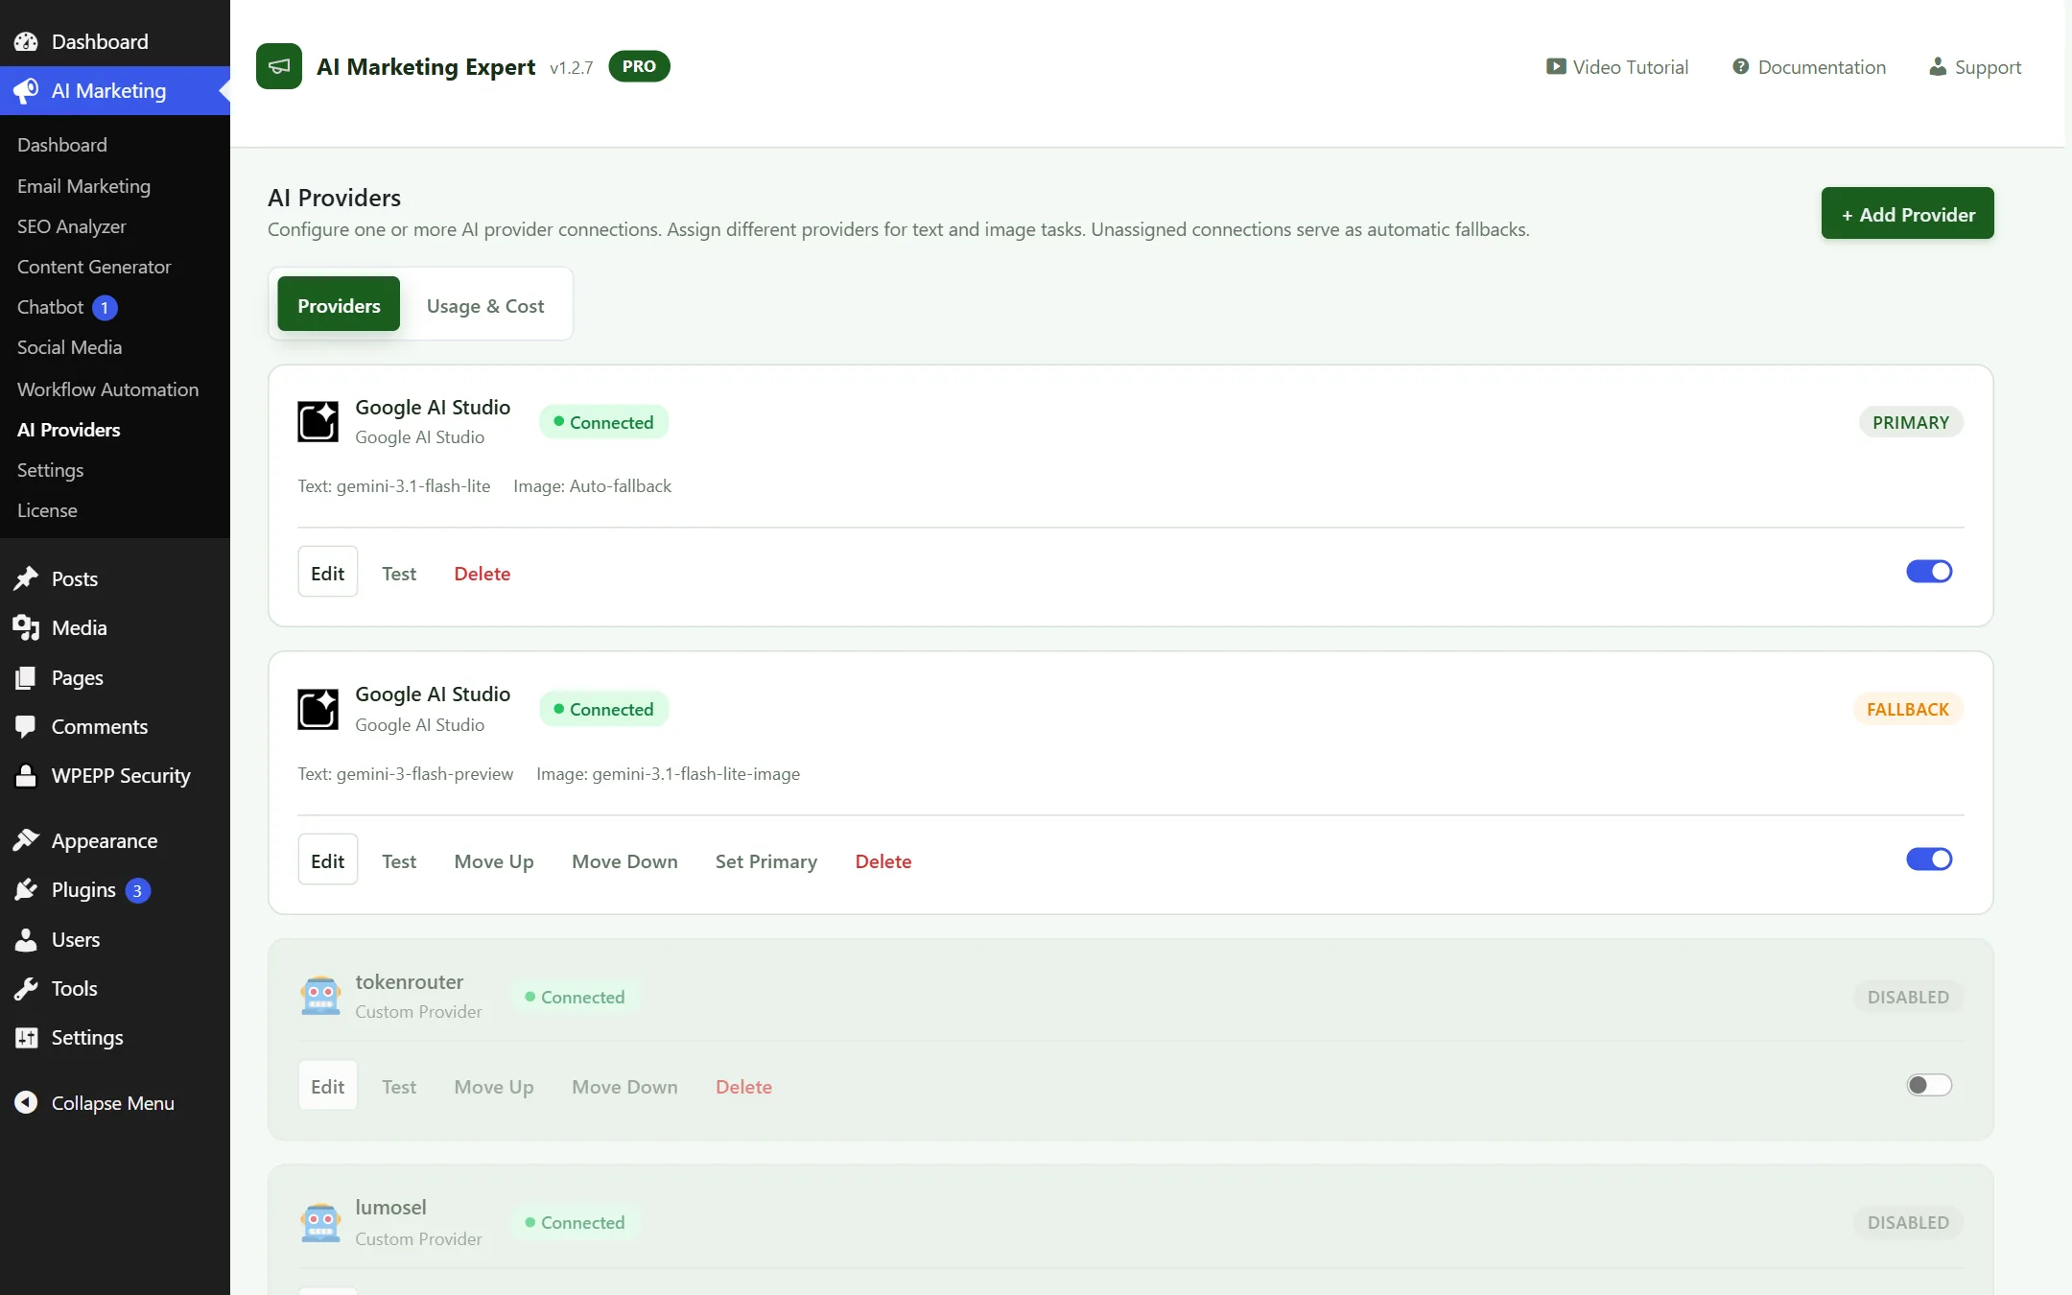
Task: Delete the primary Google AI Studio provider
Action: click(482, 573)
